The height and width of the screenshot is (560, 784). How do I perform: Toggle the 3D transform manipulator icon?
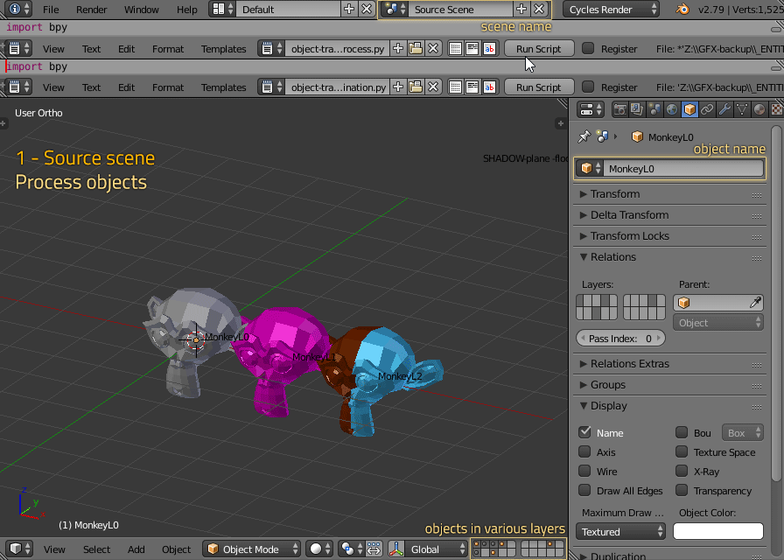click(396, 549)
